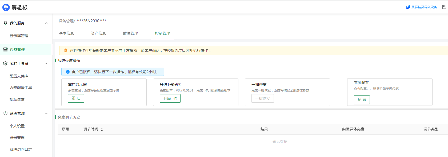
Task: Click the 屏精灵 bird import icon
Action: (408, 7)
